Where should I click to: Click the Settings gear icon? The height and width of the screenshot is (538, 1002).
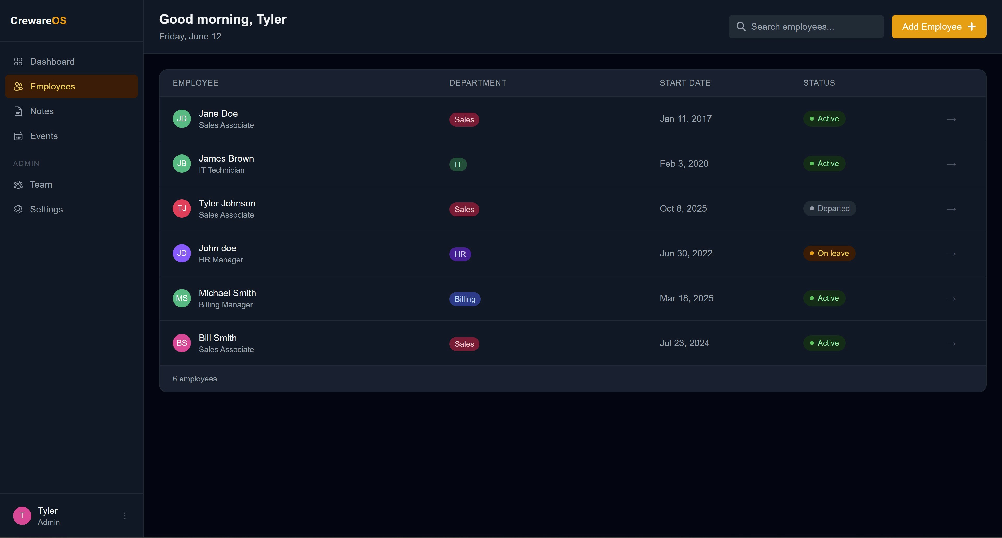pyautogui.click(x=18, y=209)
